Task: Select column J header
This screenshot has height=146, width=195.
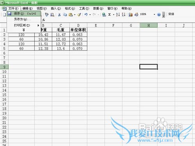Action: [x=184, y=25]
